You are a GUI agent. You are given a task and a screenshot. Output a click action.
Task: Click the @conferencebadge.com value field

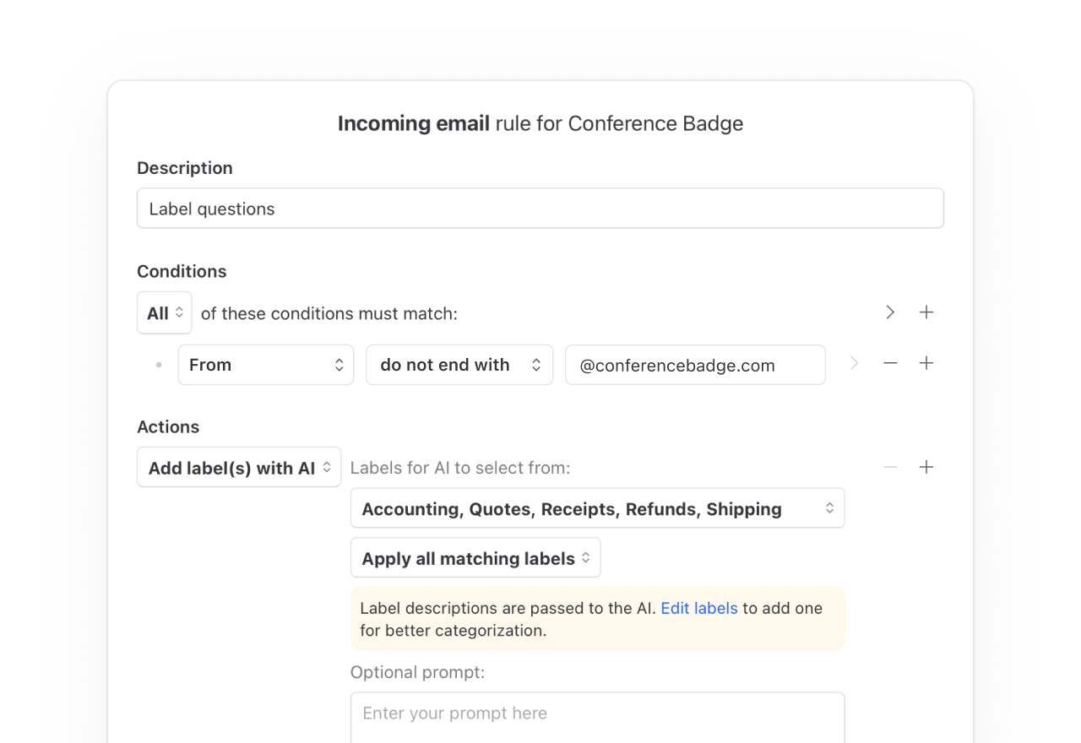pyautogui.click(x=694, y=365)
